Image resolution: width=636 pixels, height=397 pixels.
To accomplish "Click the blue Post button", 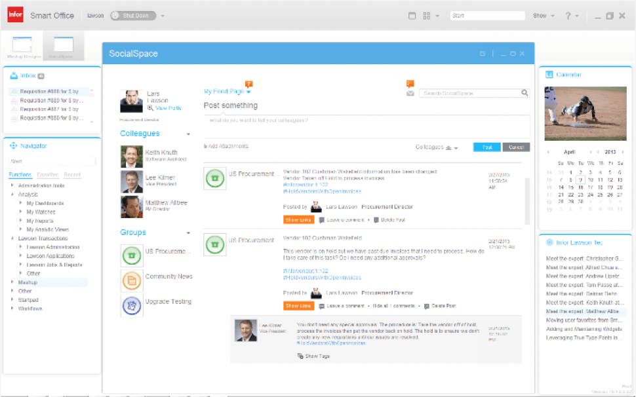I will pos(487,147).
